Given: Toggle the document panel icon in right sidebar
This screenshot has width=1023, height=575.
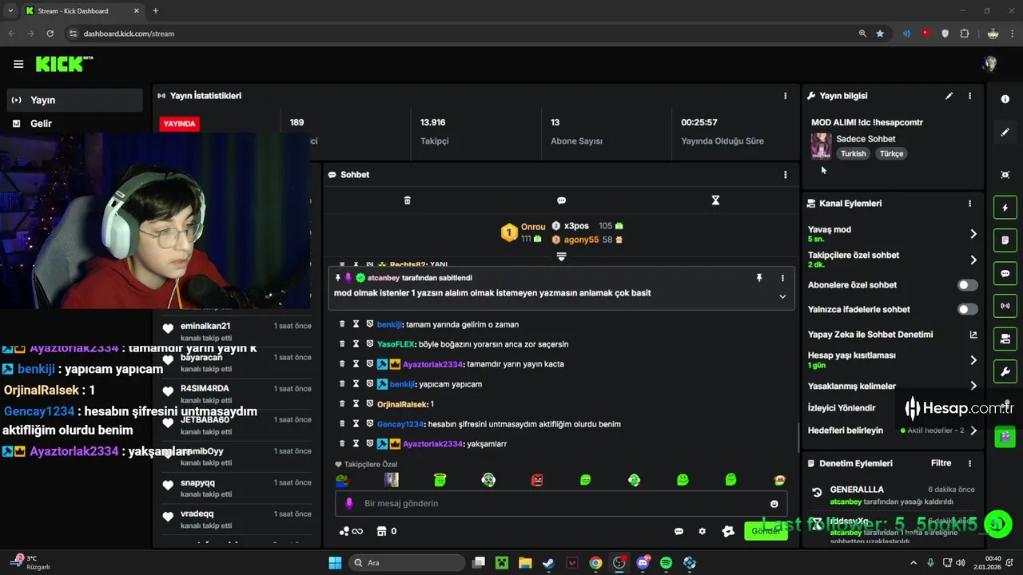Looking at the screenshot, I should tap(1005, 240).
